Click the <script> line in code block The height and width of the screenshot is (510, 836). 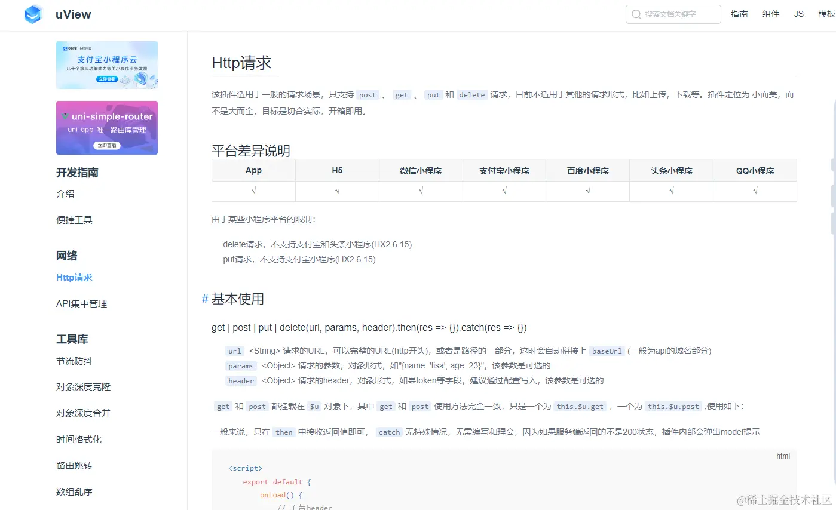(x=245, y=468)
